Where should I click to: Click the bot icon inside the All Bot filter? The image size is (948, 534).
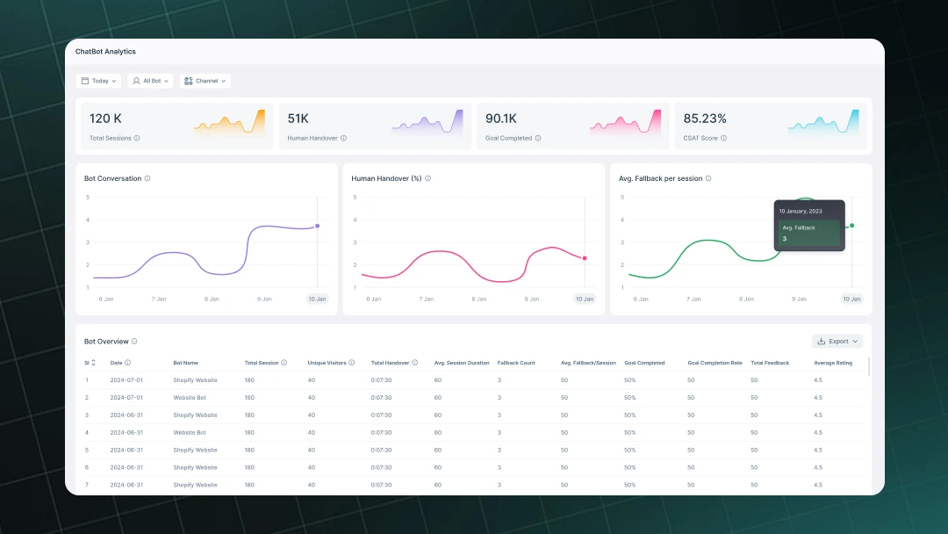tap(137, 81)
